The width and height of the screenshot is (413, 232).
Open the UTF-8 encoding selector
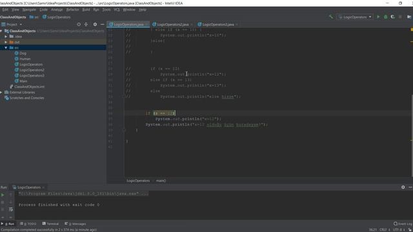399,230
